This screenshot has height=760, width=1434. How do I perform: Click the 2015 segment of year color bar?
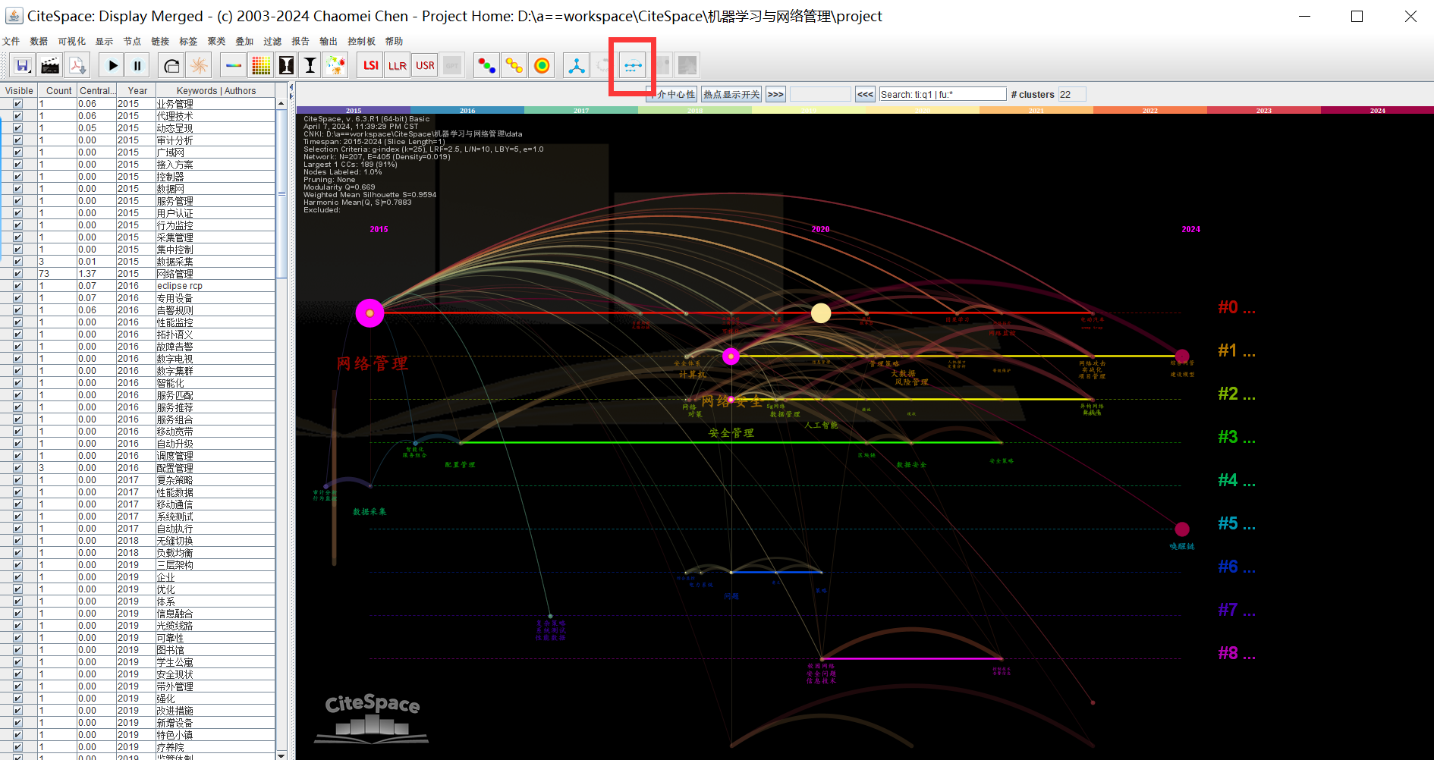click(354, 110)
